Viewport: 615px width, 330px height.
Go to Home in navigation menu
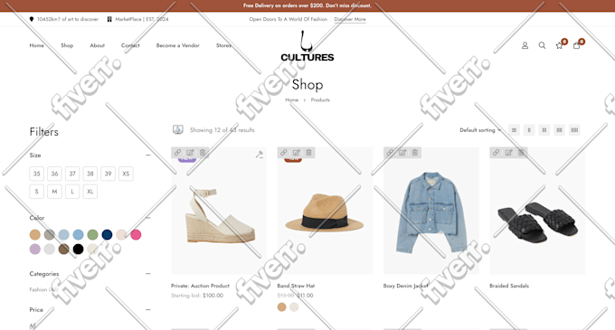point(37,45)
